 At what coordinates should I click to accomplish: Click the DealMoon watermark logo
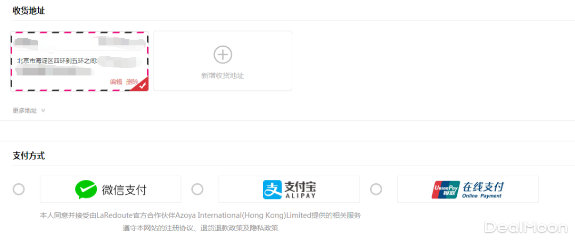coord(525,227)
